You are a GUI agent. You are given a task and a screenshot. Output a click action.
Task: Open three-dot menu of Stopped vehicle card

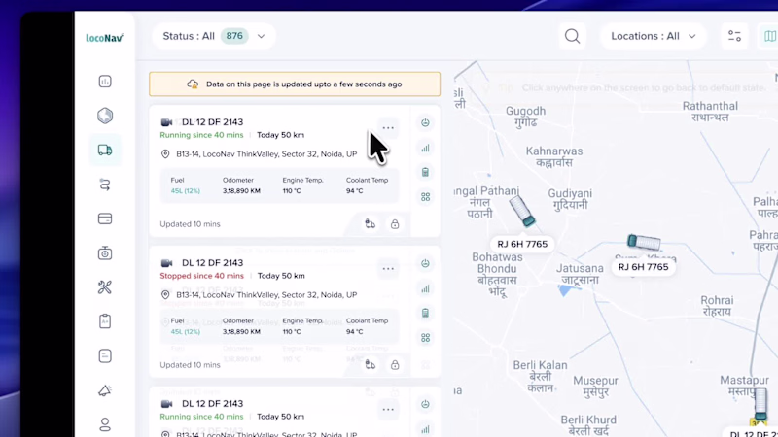click(388, 269)
